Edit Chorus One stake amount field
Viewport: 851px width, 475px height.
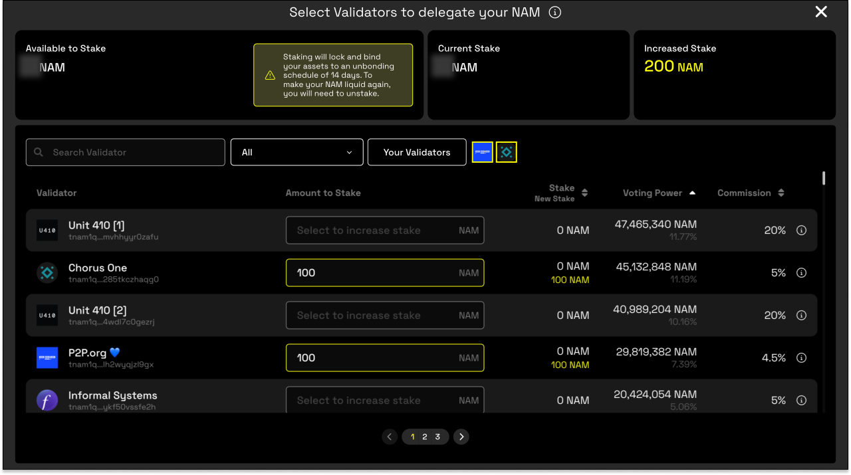pyautogui.click(x=385, y=273)
